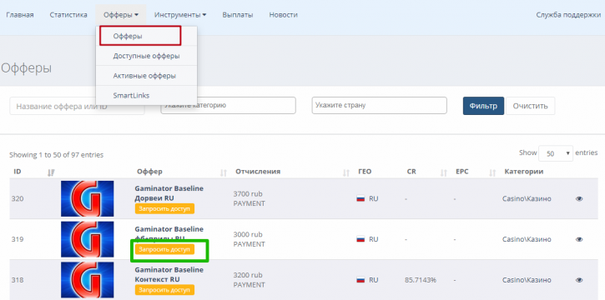Sort table by ID column icon
605x300 pixels.
[x=51, y=172]
